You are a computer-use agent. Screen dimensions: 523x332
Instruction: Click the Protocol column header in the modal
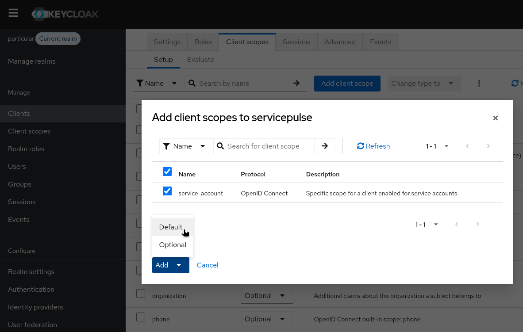(x=253, y=174)
